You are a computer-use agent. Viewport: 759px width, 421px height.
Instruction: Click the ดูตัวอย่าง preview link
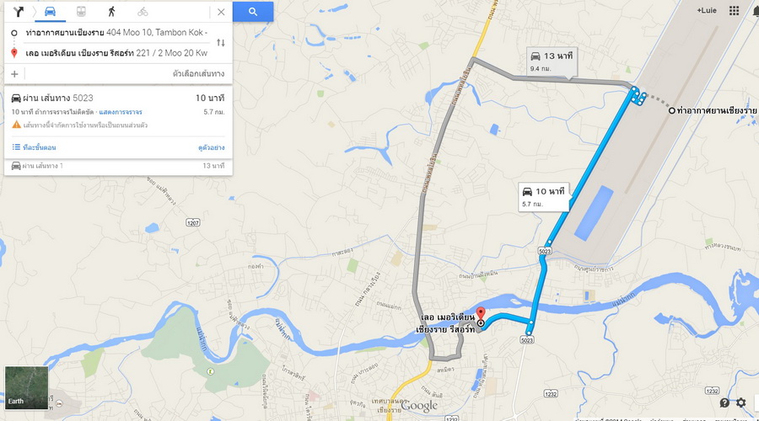(x=211, y=147)
